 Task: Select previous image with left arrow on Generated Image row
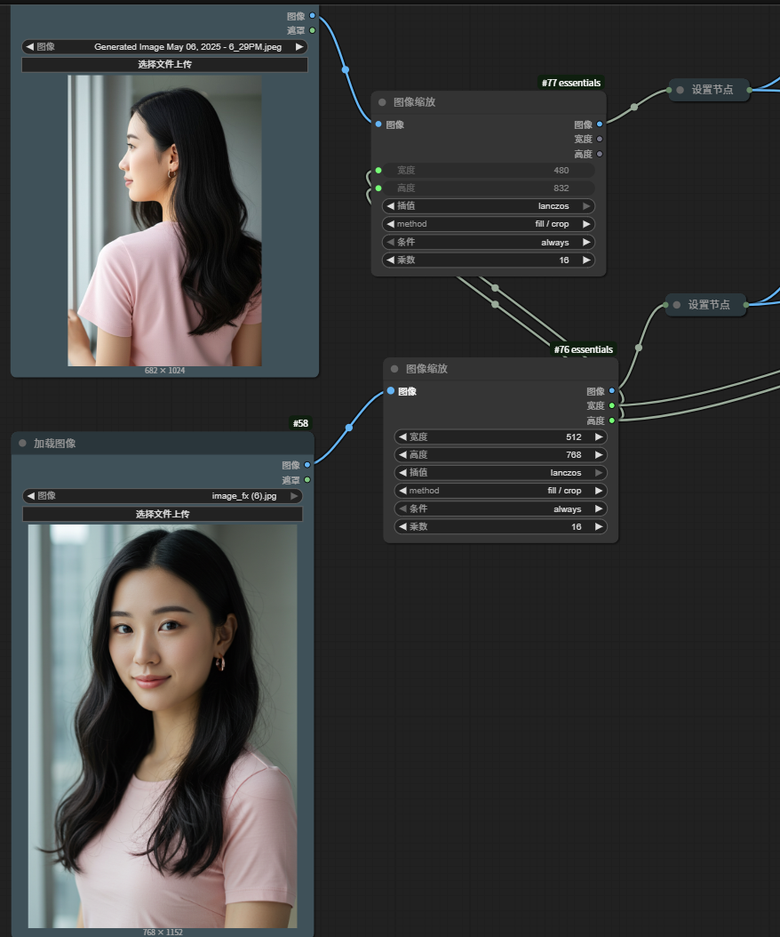[x=30, y=46]
